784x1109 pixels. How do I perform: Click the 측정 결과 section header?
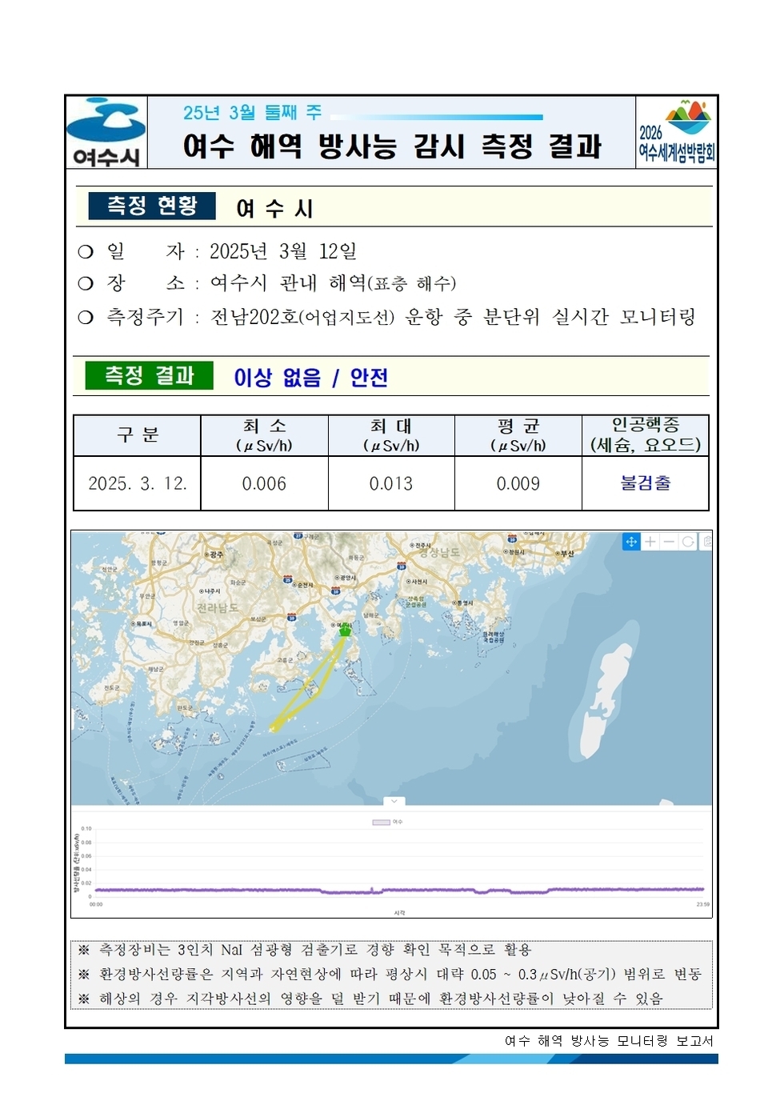coord(150,373)
